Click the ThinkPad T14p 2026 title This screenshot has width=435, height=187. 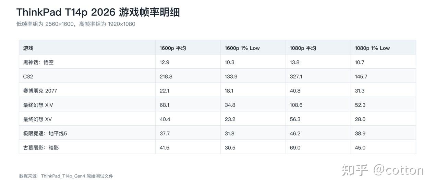[x=98, y=12]
